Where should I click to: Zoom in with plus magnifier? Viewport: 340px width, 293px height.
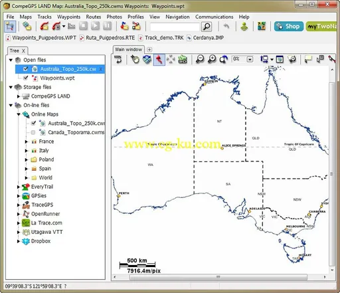tap(212, 59)
